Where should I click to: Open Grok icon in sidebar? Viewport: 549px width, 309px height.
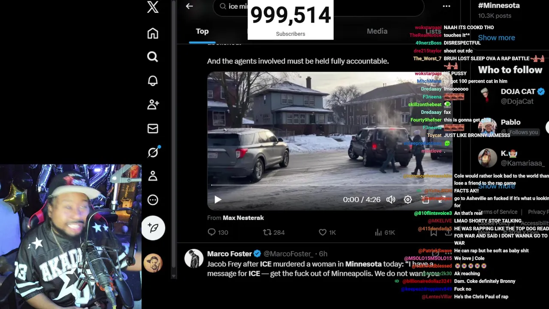(x=153, y=152)
